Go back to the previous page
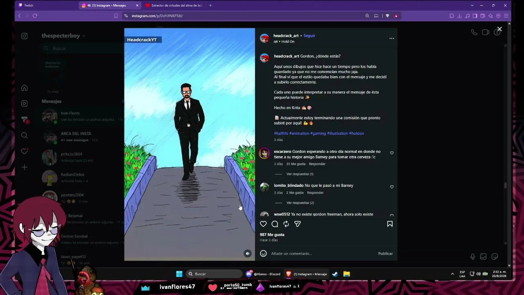Viewport: 524px width, 295px height. pos(19,16)
